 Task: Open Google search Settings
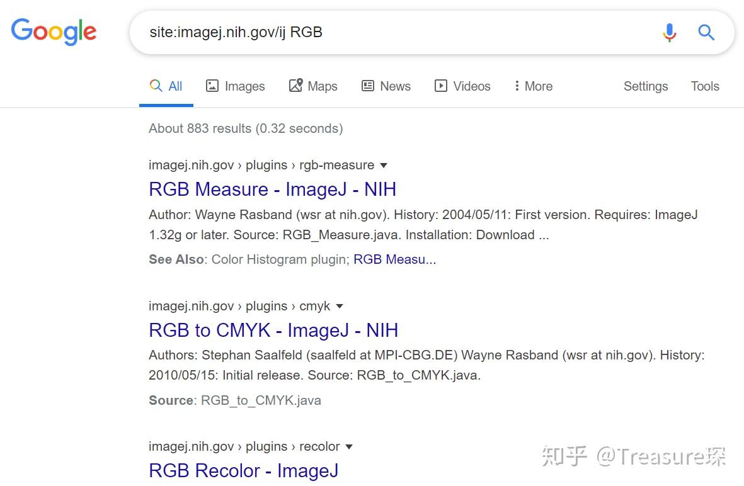point(646,86)
